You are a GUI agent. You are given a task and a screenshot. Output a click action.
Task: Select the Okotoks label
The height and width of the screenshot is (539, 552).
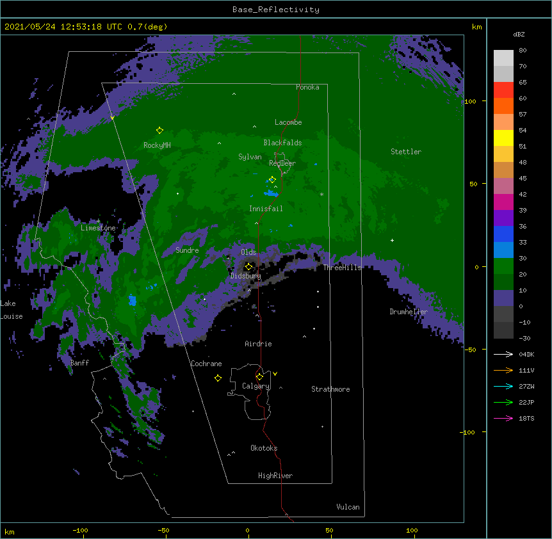[264, 448]
